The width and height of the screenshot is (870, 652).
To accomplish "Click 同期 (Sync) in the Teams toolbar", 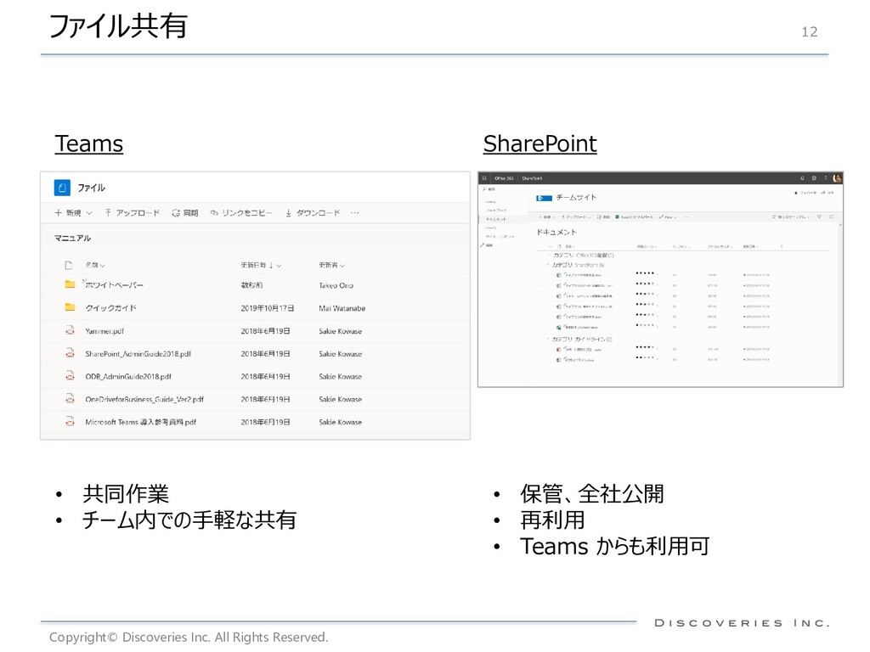I will pyautogui.click(x=185, y=213).
